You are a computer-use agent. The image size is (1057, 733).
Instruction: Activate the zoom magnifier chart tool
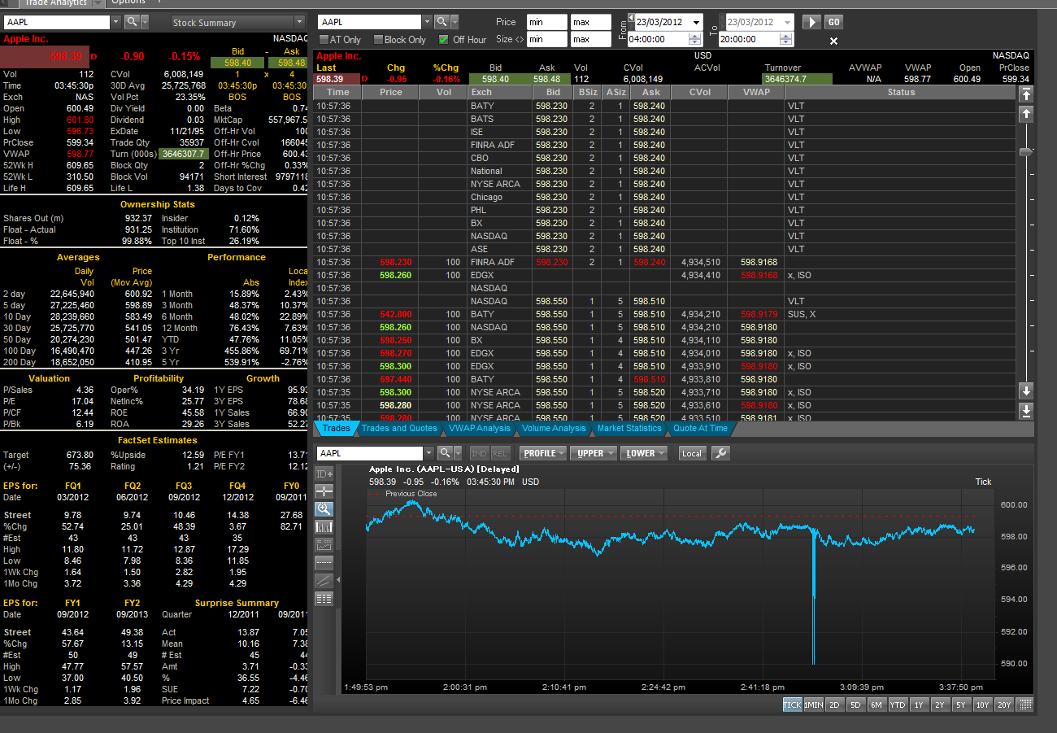[x=324, y=509]
